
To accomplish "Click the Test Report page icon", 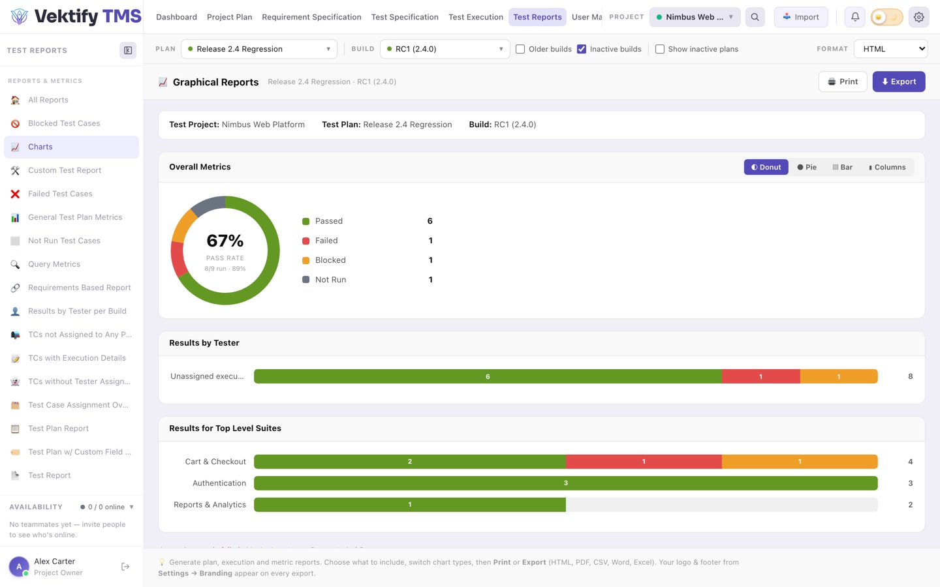I will (x=15, y=475).
